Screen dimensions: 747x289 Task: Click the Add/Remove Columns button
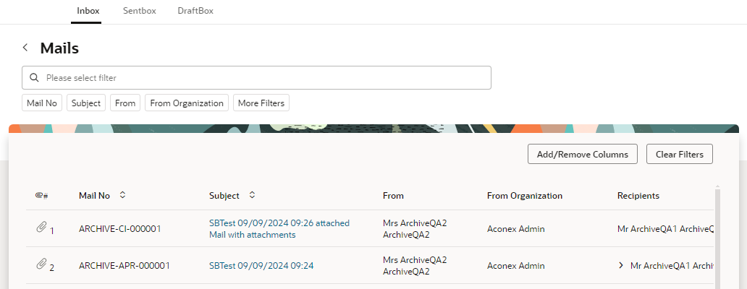582,154
